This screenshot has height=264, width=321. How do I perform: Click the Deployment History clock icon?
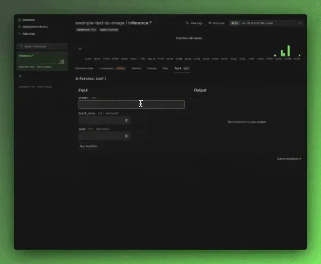point(20,27)
